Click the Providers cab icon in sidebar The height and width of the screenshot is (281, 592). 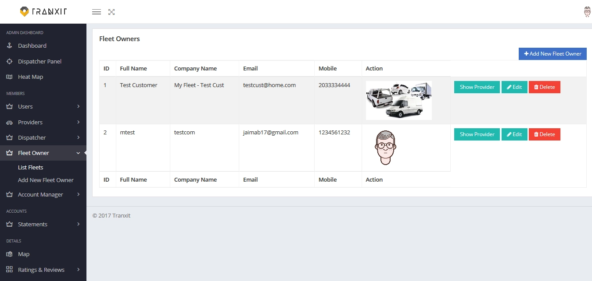pyautogui.click(x=9, y=122)
